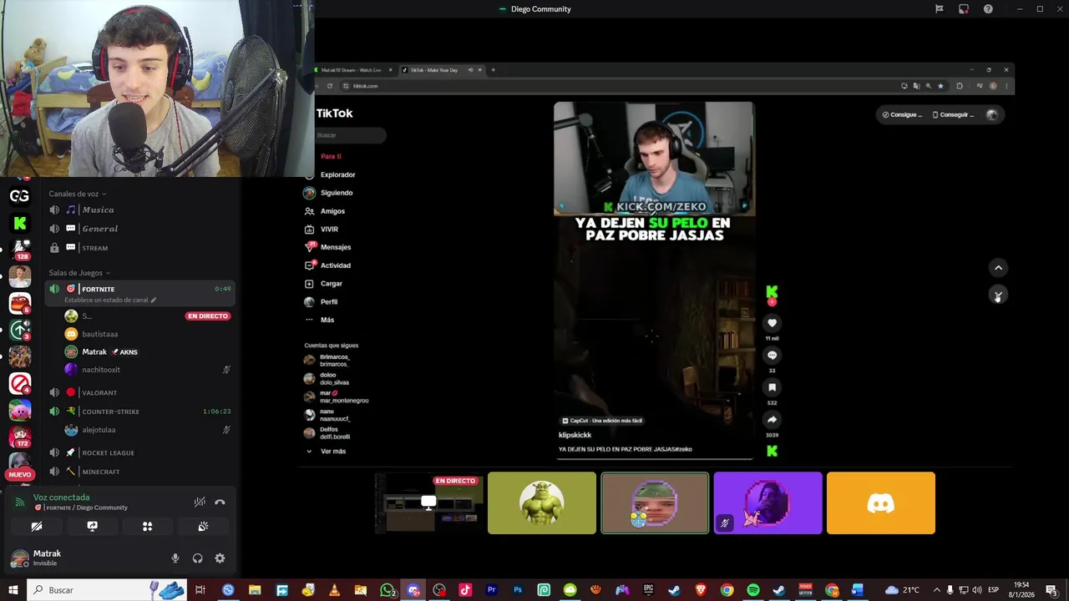Collapse the Canales de voz category
The image size is (1069, 601).
pos(77,194)
